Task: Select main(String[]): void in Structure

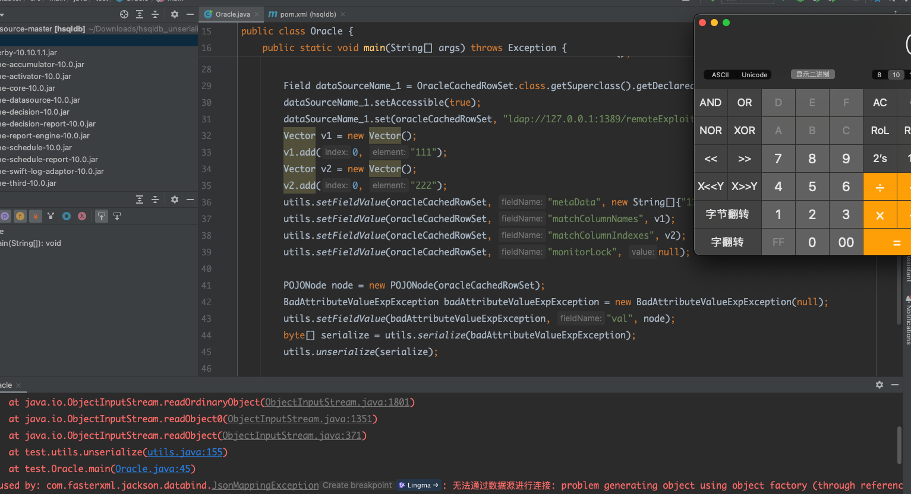Action: coord(31,243)
